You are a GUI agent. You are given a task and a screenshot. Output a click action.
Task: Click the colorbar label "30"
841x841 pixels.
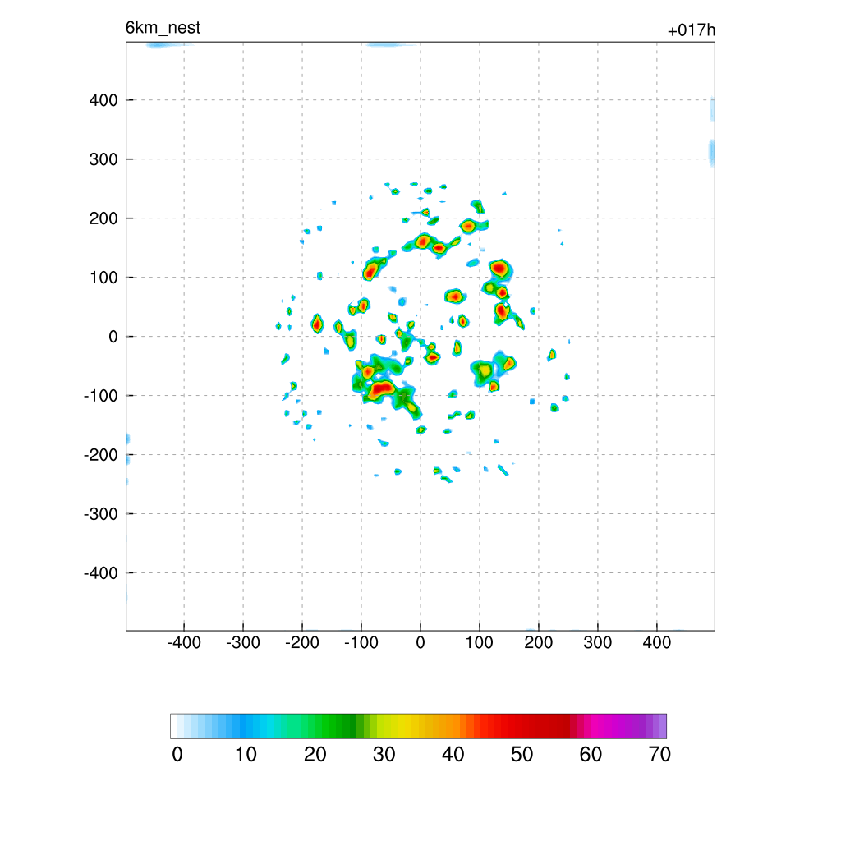[384, 755]
